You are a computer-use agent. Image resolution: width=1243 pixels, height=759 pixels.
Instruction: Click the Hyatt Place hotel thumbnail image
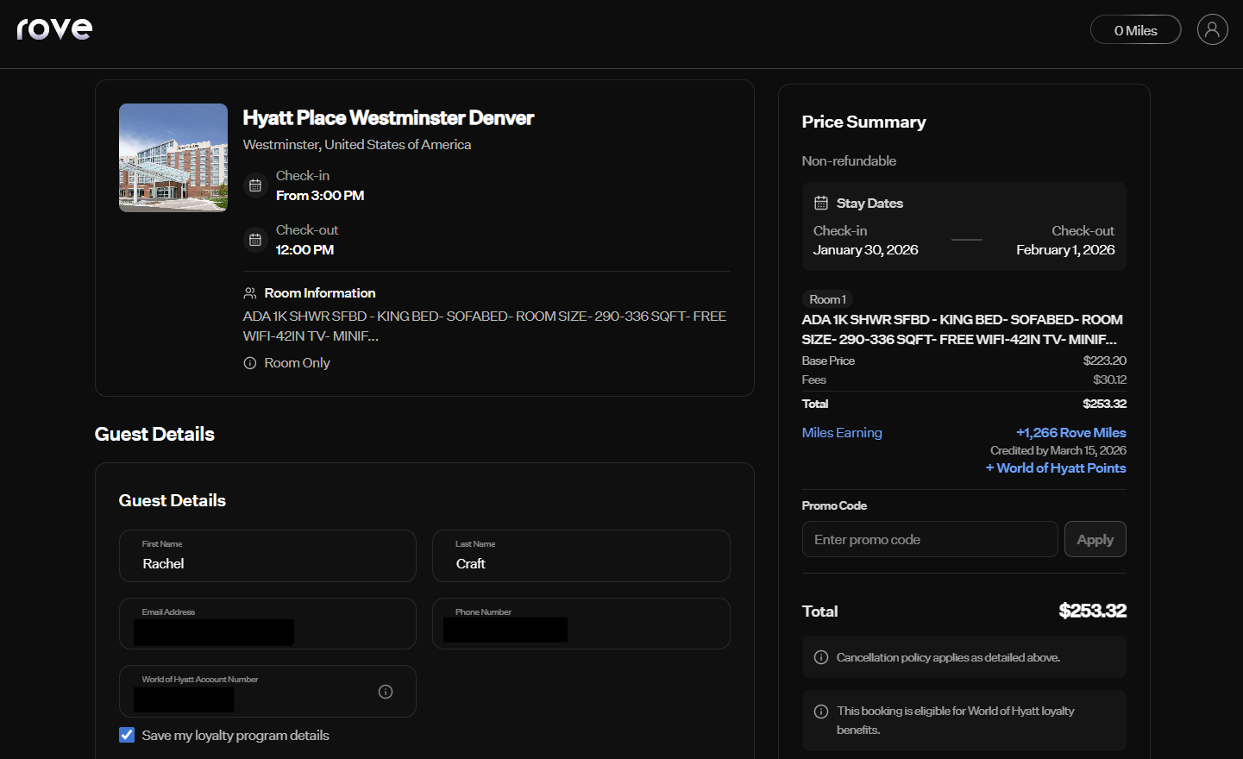coord(173,157)
